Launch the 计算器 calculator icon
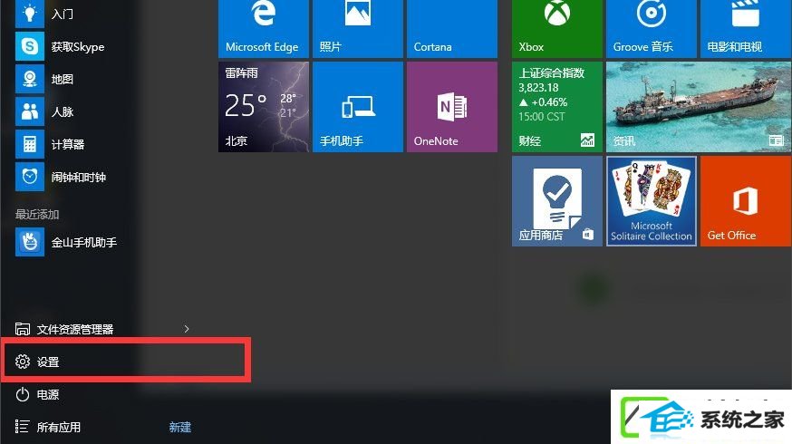Viewport: 792px width, 444px height. 30,144
